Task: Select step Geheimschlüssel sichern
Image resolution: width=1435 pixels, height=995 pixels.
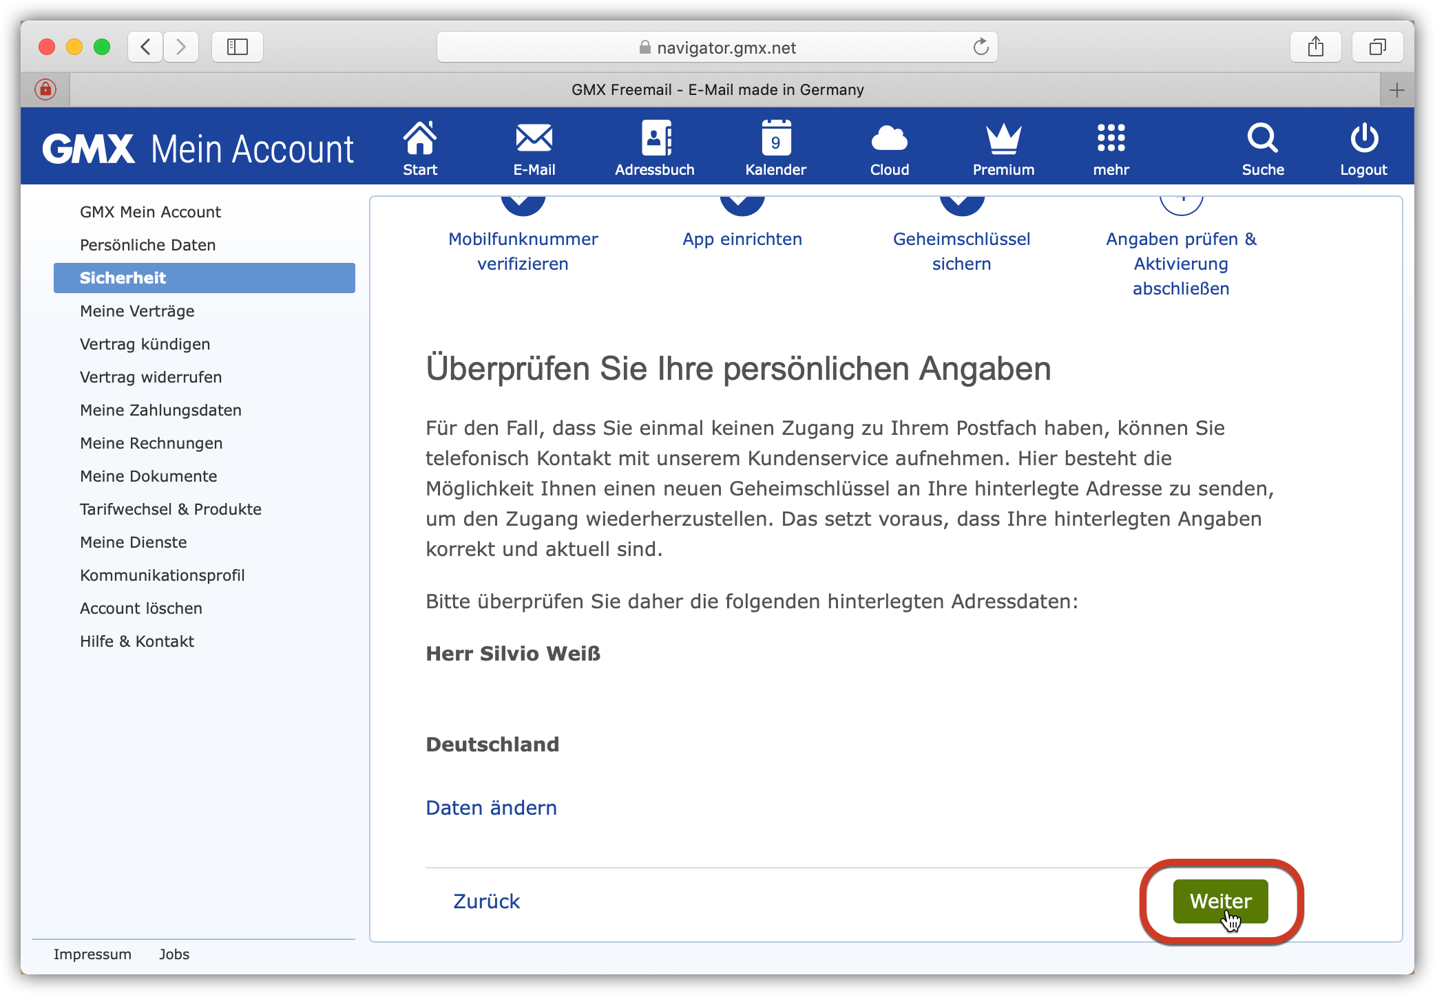Action: pos(962,251)
